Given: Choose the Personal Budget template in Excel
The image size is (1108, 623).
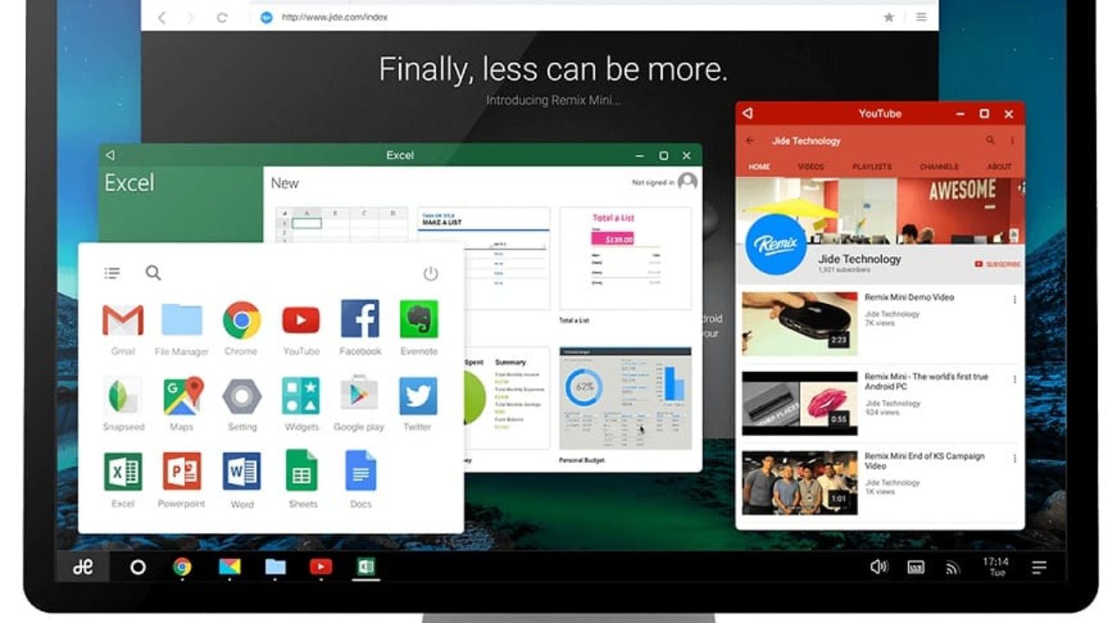Looking at the screenshot, I should pyautogui.click(x=625, y=398).
